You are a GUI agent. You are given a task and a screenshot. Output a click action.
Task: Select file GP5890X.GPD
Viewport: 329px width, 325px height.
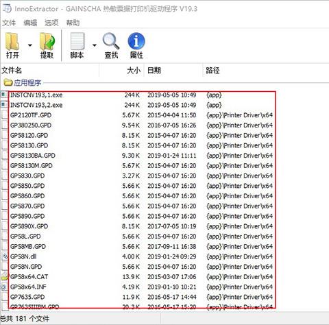click(29, 226)
